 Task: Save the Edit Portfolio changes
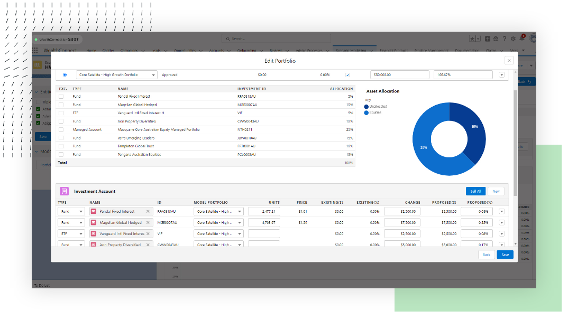505,255
